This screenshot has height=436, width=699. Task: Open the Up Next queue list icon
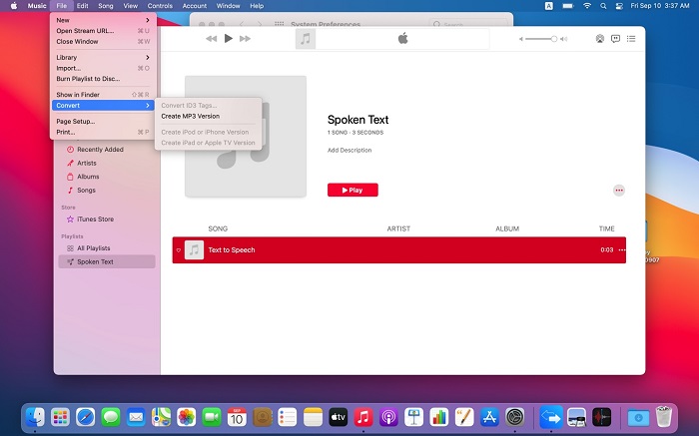pos(631,39)
